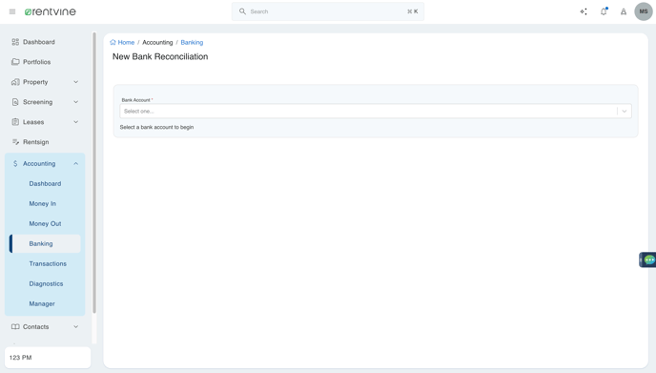Click the search magnifier icon
Image resolution: width=656 pixels, height=373 pixels.
point(242,11)
